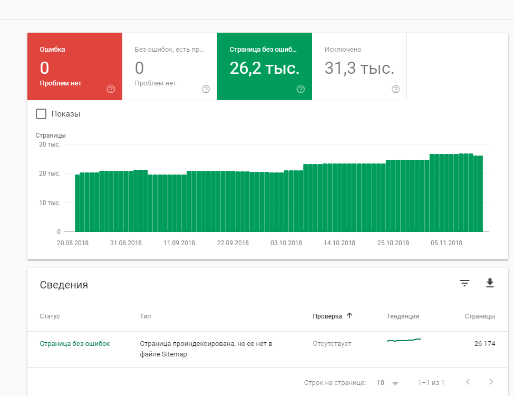The width and height of the screenshot is (514, 396).
Task: Click help icon on Исключено card
Action: [396, 89]
